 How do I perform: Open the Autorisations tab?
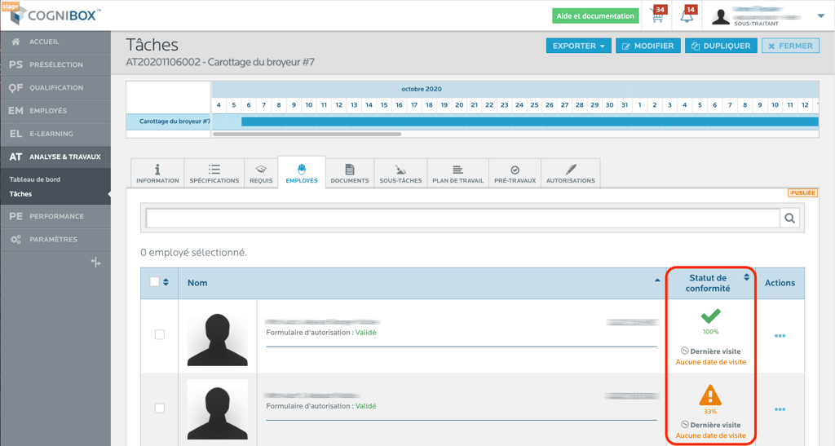click(x=570, y=173)
